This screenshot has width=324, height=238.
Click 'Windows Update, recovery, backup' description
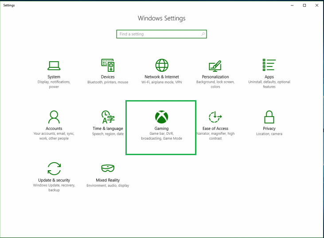[x=54, y=187]
